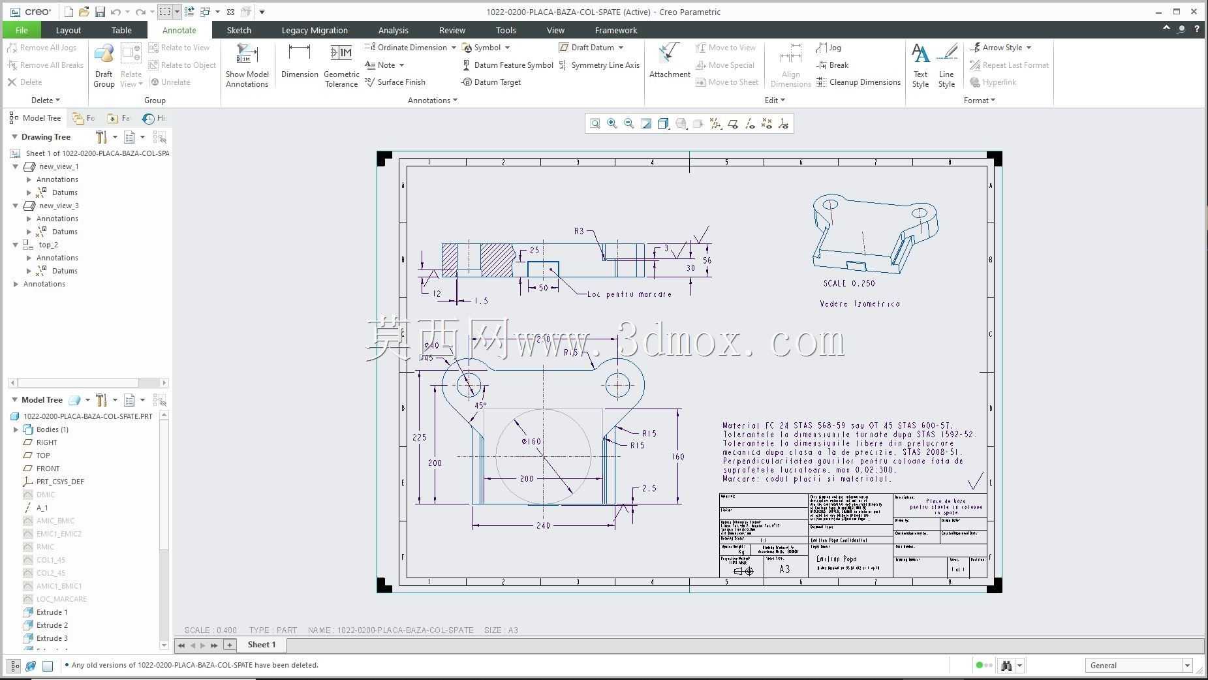Toggle Model Tree show/hide filter icon

pyautogui.click(x=159, y=400)
